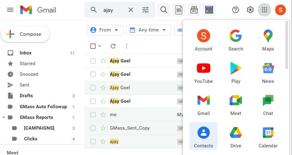Open the main menu hamburger icon

10,10
